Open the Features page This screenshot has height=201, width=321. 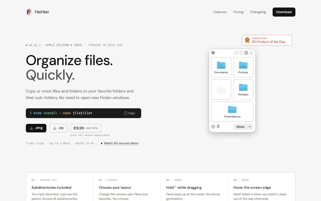(x=220, y=12)
